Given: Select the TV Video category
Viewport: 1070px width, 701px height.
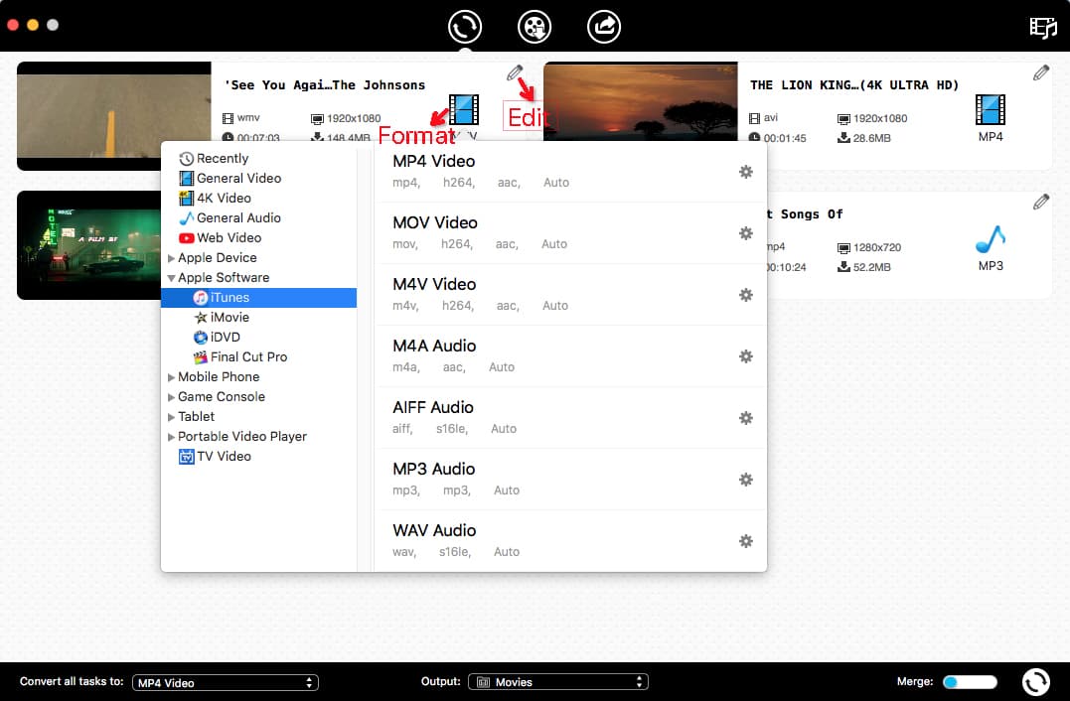Looking at the screenshot, I should pyautogui.click(x=215, y=456).
